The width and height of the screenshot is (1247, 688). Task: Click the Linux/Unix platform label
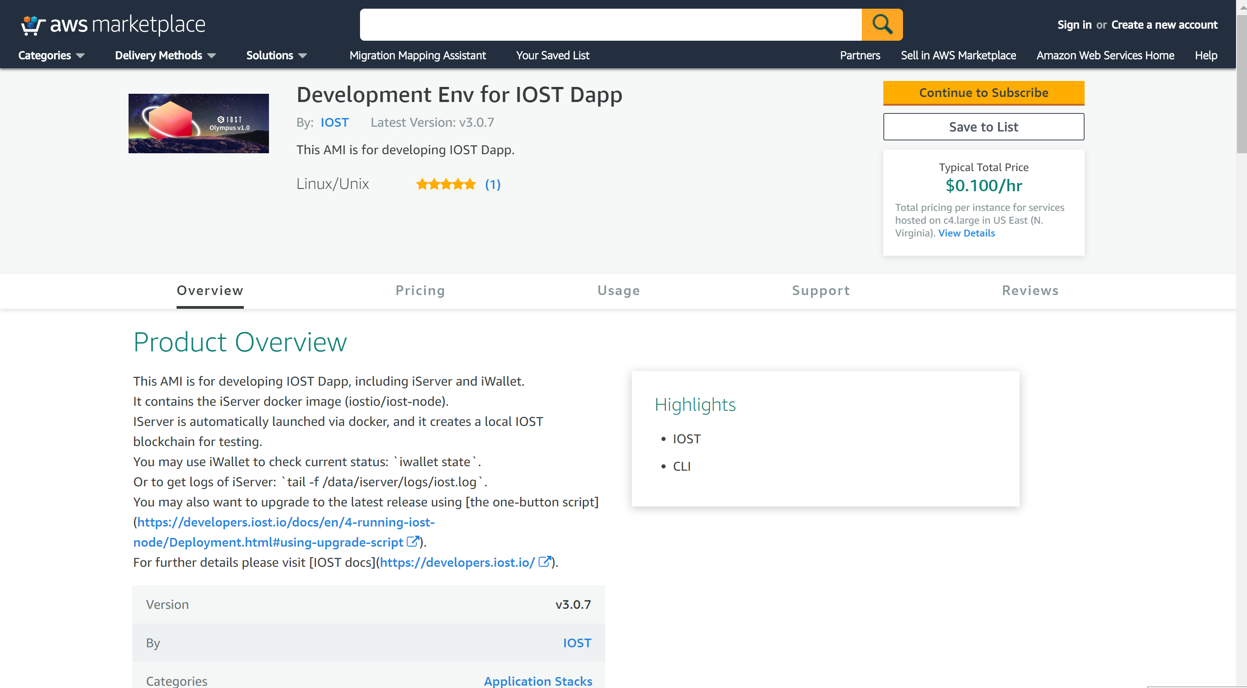coord(332,184)
